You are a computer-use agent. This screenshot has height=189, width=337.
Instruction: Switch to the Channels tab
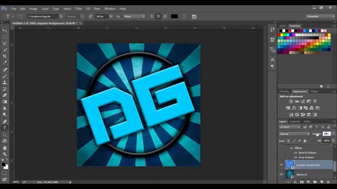tap(295, 121)
